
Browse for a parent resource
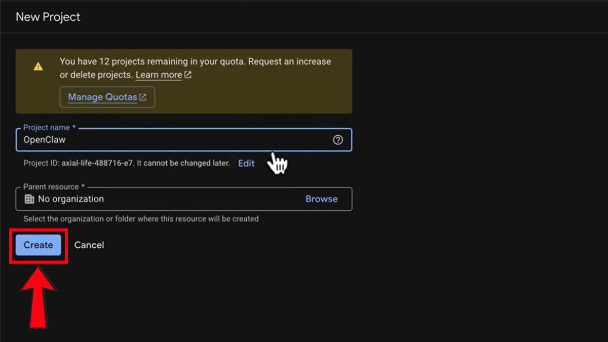pos(321,199)
